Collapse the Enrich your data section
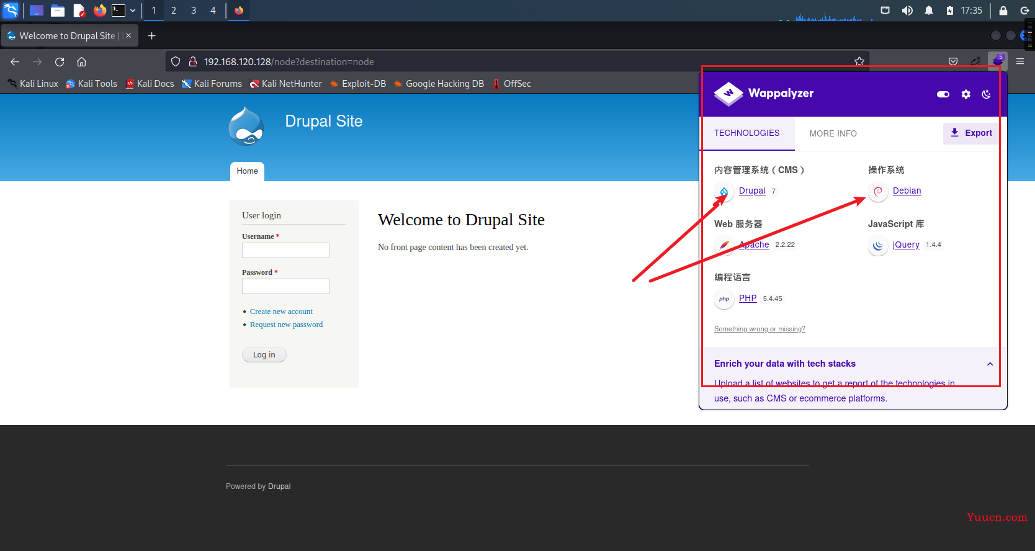 990,364
